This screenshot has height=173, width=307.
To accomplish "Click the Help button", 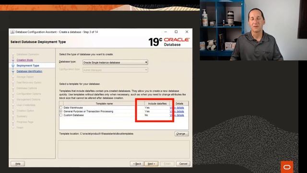I will coord(18,163).
